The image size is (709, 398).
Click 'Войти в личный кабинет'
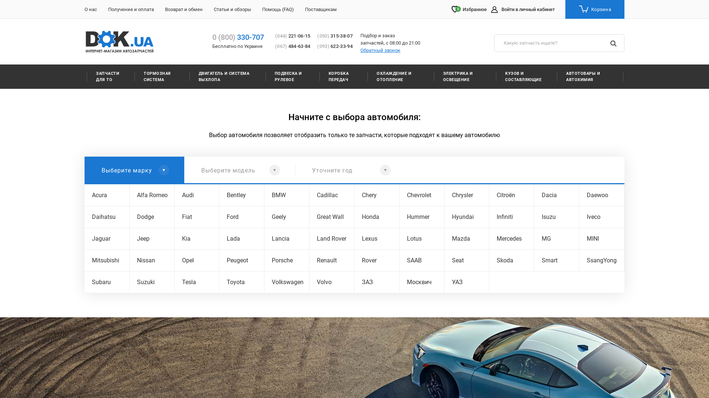click(528, 10)
